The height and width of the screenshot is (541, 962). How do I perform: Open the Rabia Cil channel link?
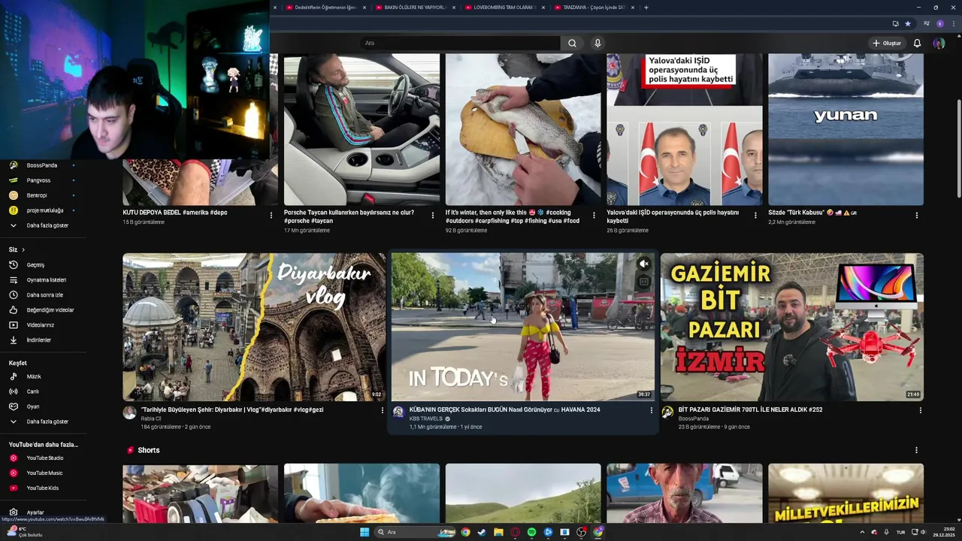click(151, 419)
